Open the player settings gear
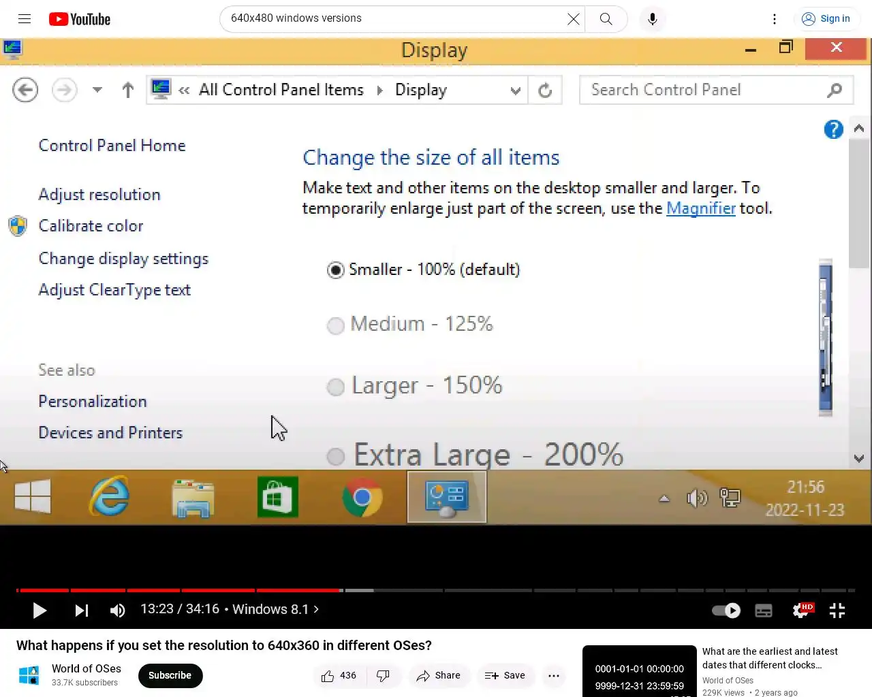Screen dimensions: 872x697 (x=802, y=611)
